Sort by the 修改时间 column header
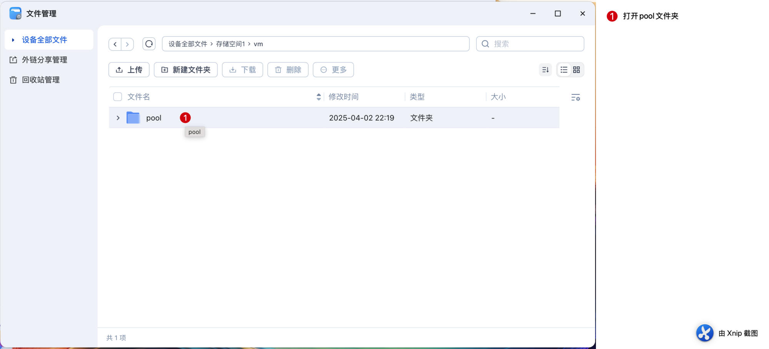This screenshot has height=349, width=769. [x=343, y=97]
